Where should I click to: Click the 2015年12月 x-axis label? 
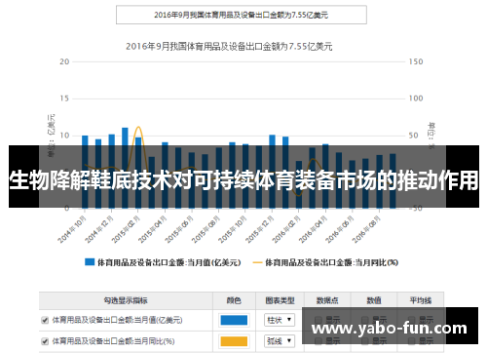coord(259,229)
